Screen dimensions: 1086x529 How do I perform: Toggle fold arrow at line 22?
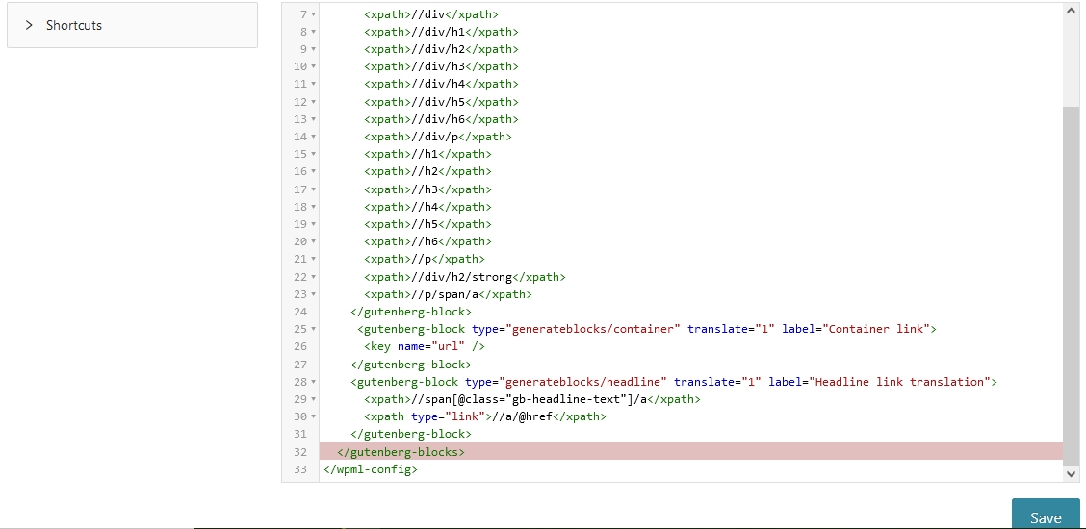pyautogui.click(x=313, y=277)
